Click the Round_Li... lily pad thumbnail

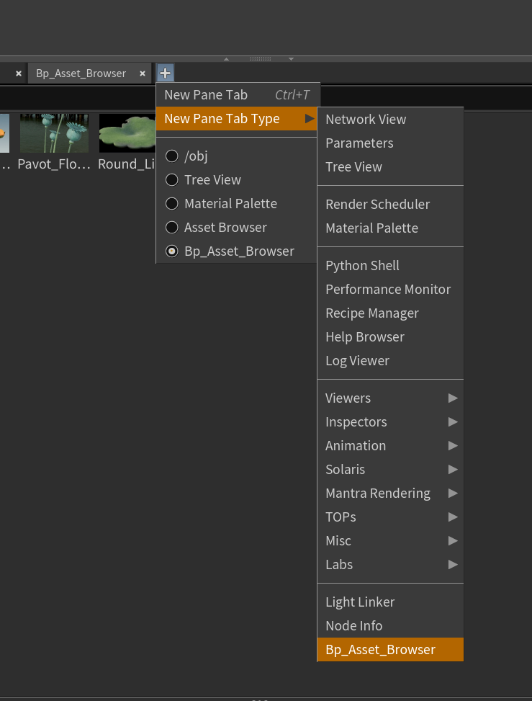click(127, 133)
